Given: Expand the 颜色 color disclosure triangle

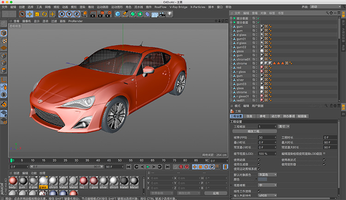Looking at the screenshot, I should point(257,179).
